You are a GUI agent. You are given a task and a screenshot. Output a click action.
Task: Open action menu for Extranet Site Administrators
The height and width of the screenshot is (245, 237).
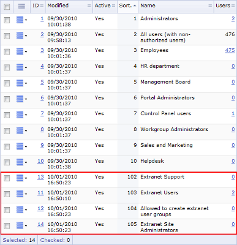(x=21, y=225)
